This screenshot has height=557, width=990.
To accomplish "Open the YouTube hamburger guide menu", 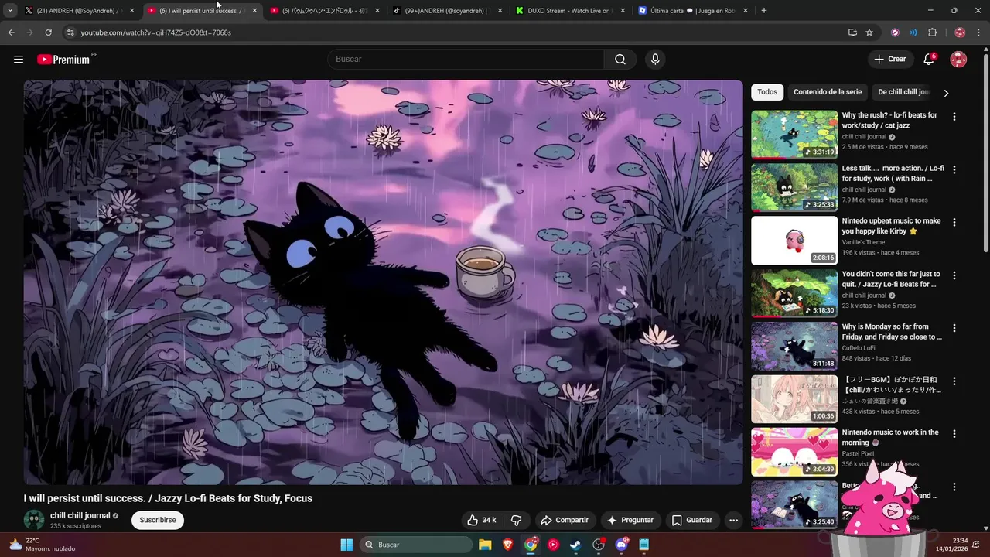I will 19,60.
